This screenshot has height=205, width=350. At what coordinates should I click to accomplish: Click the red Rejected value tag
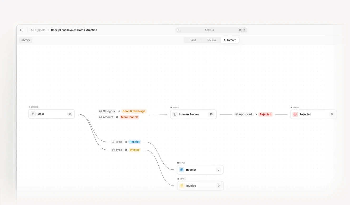(265, 114)
